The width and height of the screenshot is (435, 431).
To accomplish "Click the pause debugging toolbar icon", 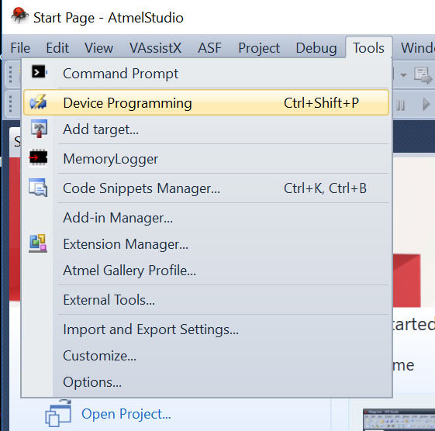I will [x=400, y=105].
